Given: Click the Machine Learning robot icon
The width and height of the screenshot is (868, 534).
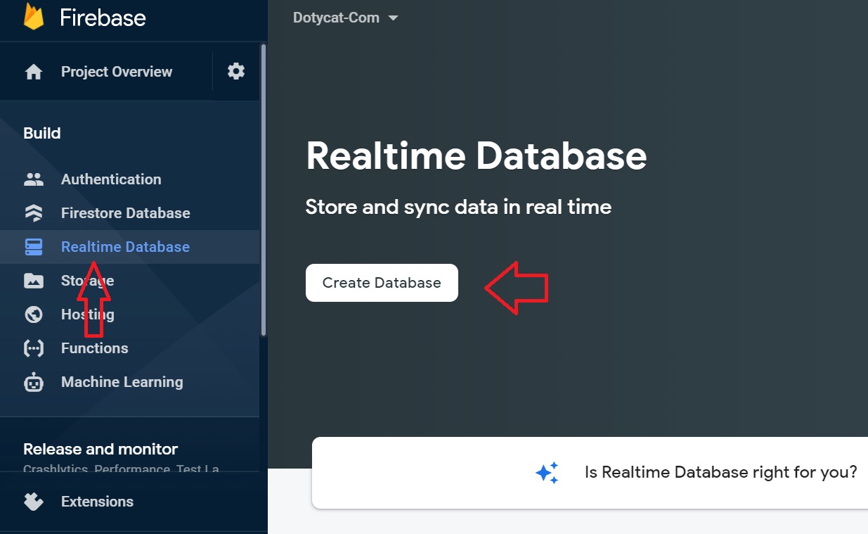Looking at the screenshot, I should (x=34, y=382).
